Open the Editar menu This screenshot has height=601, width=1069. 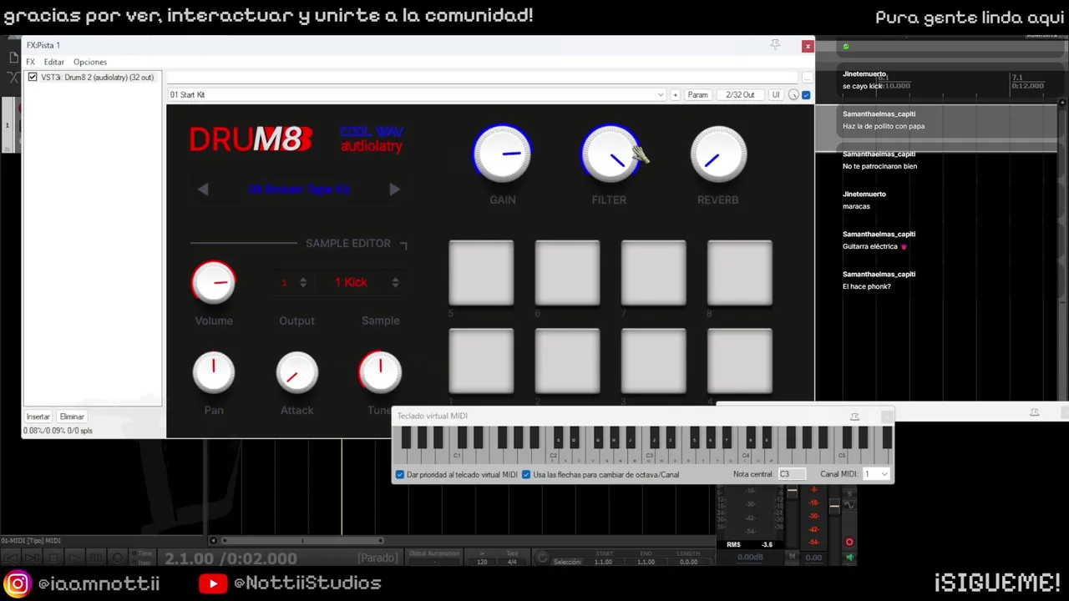click(x=54, y=62)
